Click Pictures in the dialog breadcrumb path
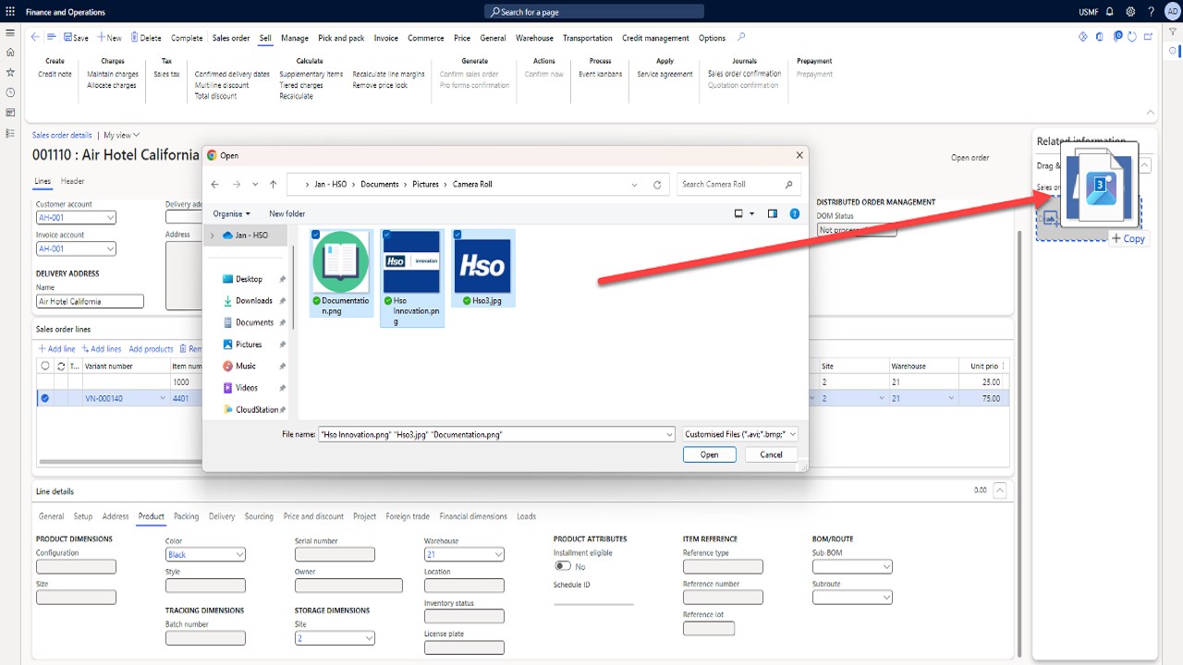 [x=425, y=185]
